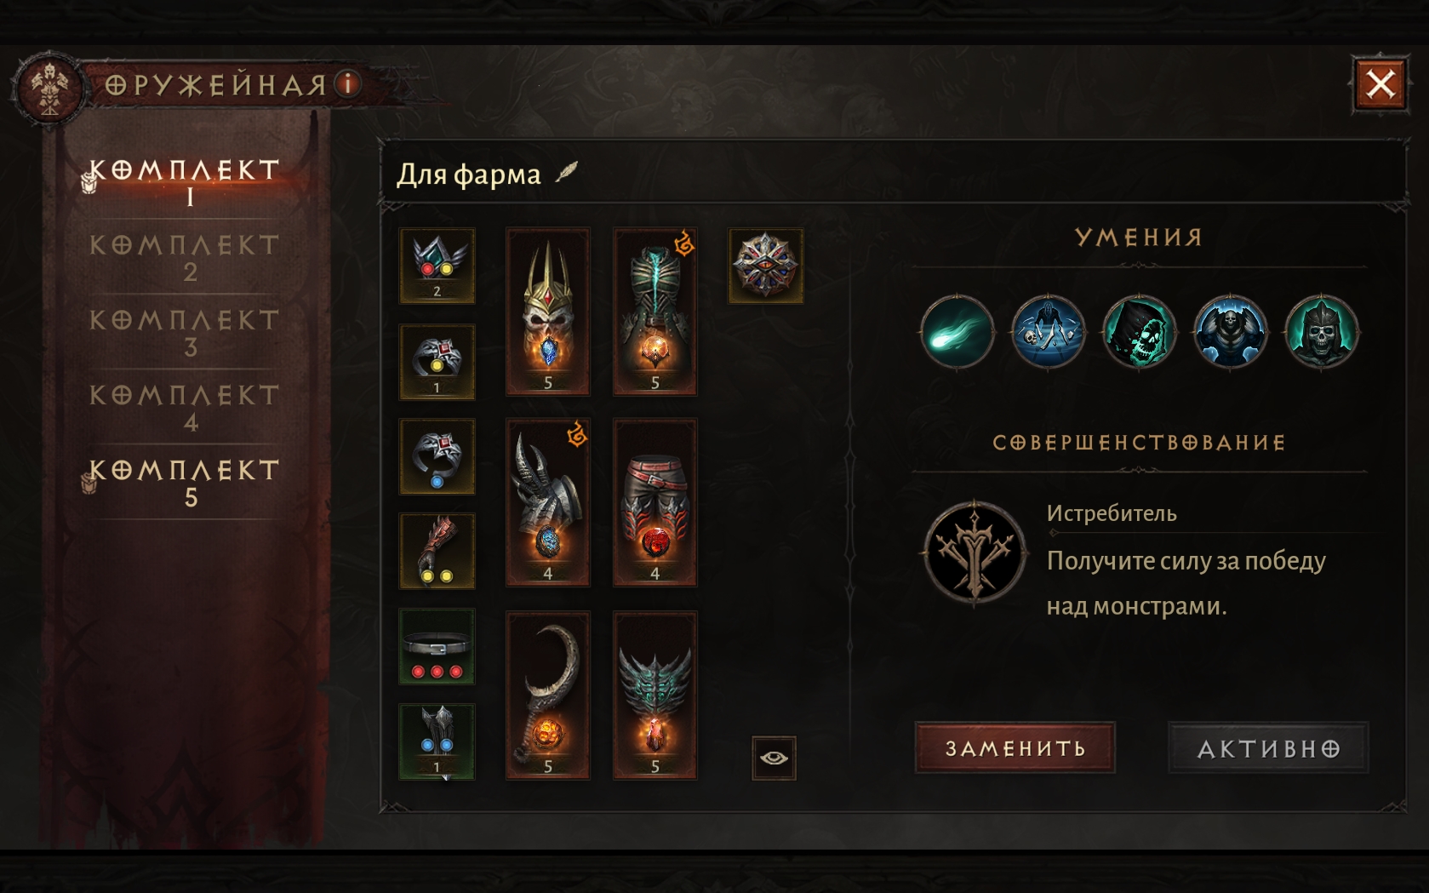Click the Активно button
1429x893 pixels.
point(1269,747)
